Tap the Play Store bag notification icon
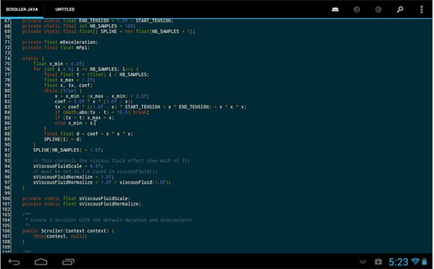This screenshot has height=269, width=434. pos(379,262)
